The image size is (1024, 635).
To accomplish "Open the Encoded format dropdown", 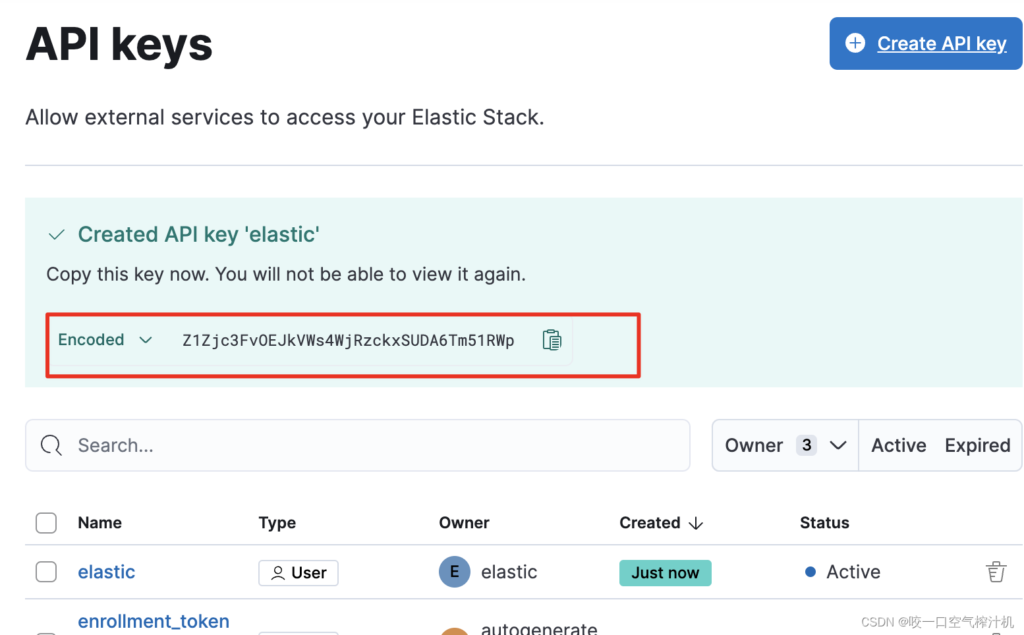I will (105, 340).
